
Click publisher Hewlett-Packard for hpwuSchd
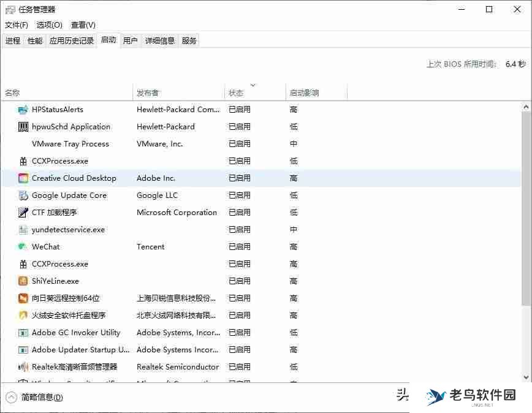coord(165,127)
